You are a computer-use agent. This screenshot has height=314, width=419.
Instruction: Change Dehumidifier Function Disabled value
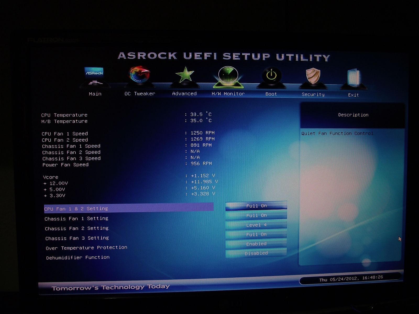tap(256, 253)
